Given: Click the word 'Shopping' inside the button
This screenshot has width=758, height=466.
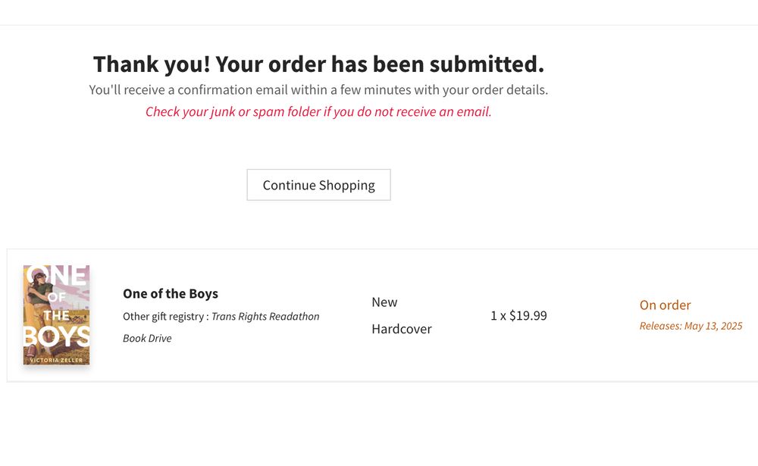Looking at the screenshot, I should point(347,185).
